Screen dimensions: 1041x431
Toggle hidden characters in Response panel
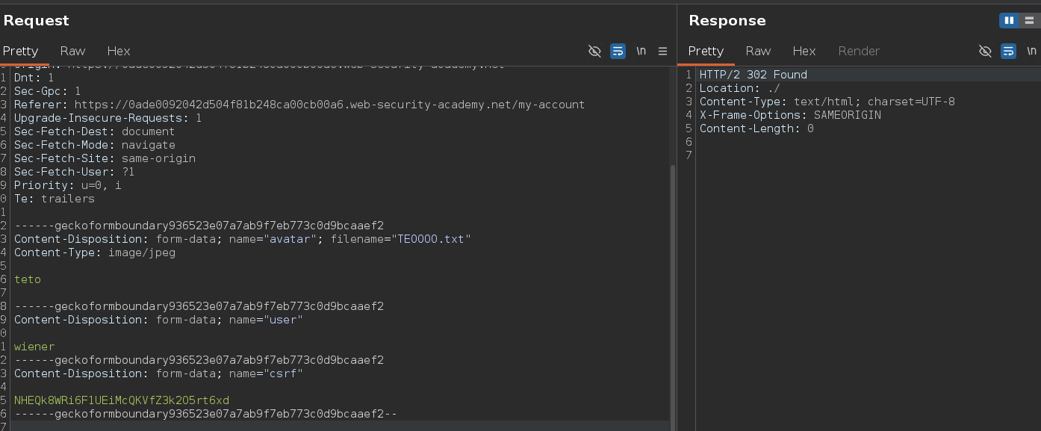coord(985,51)
